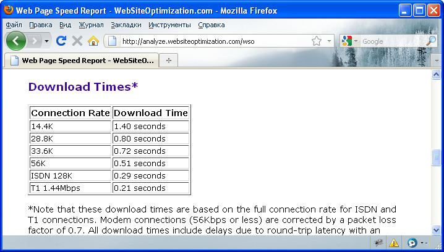Minimize the Firefox window
The image size is (444, 252).
(x=405, y=10)
